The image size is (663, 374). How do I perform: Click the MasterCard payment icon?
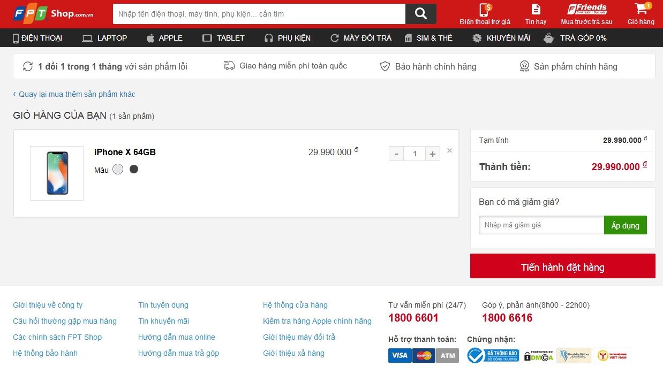click(x=424, y=355)
